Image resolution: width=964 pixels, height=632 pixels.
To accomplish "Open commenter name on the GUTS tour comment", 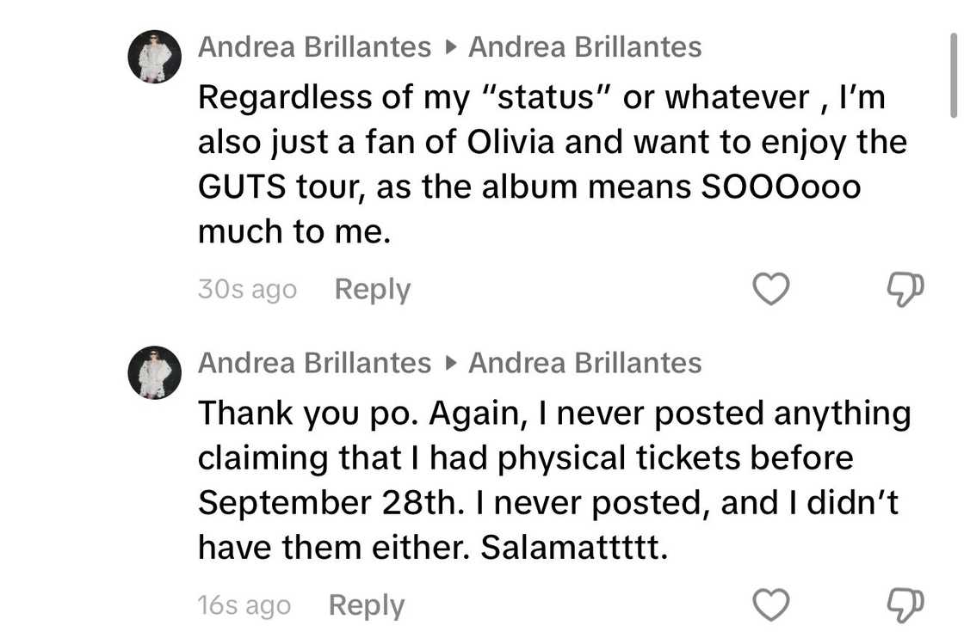I will pos(314,47).
